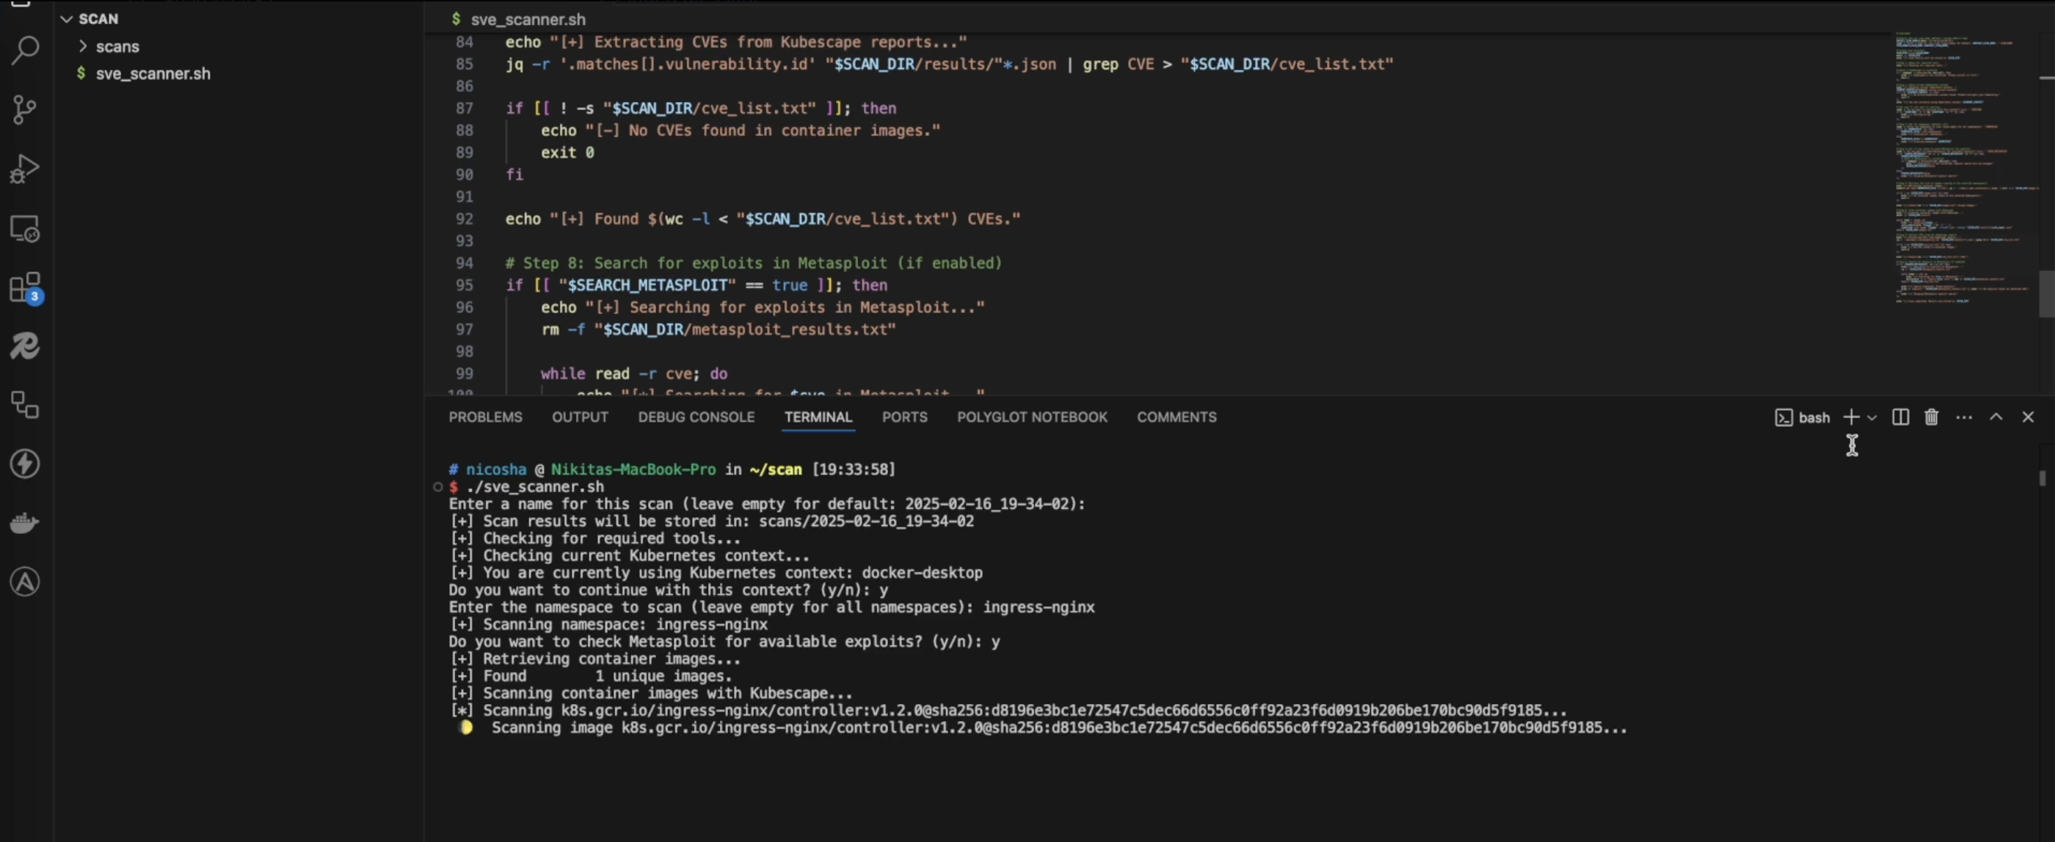Click 'rm -f' metasploit_results line
2055x842 pixels.
coord(718,329)
